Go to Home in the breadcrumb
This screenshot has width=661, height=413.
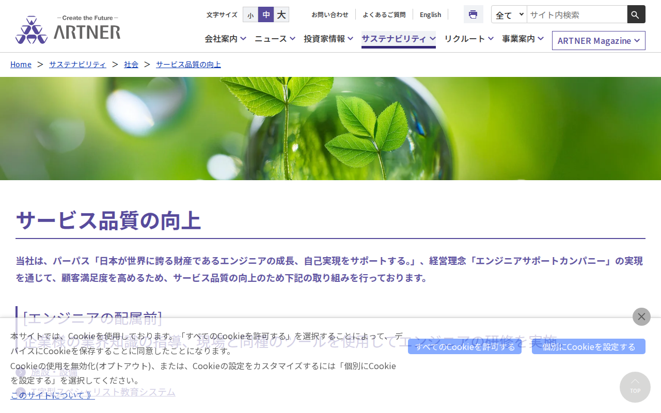click(x=21, y=64)
